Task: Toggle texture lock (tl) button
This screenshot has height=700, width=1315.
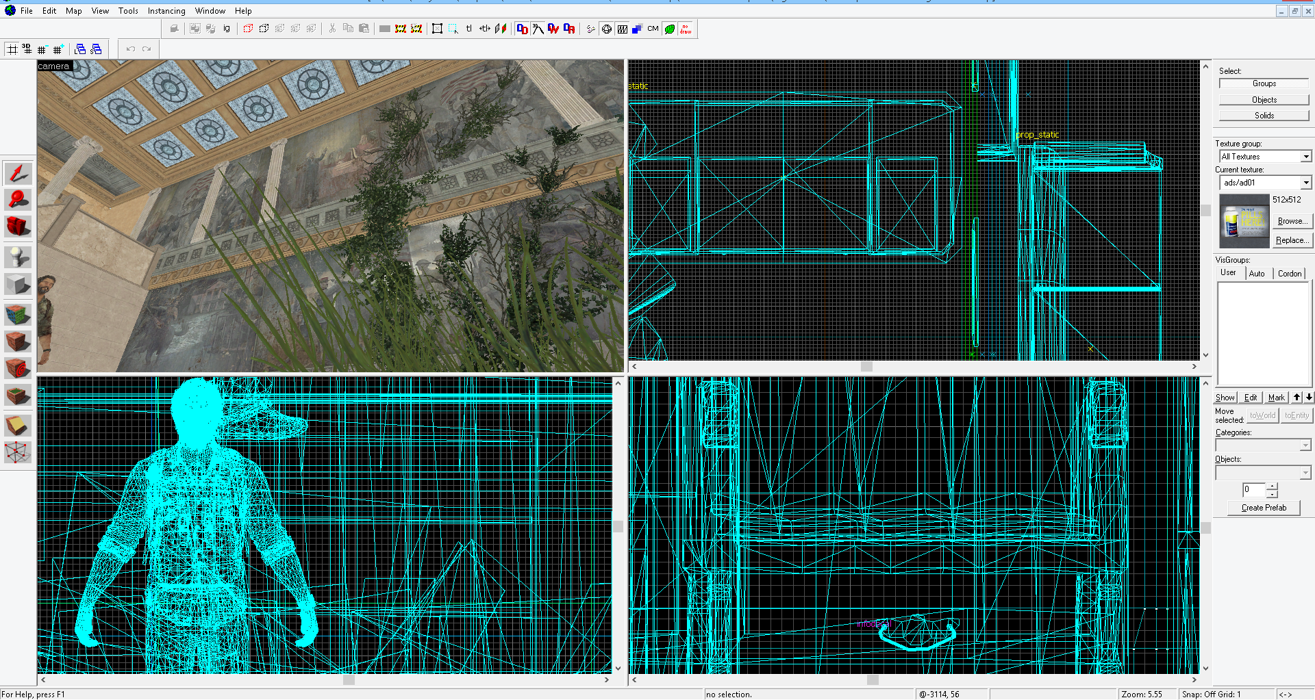Action: [469, 29]
